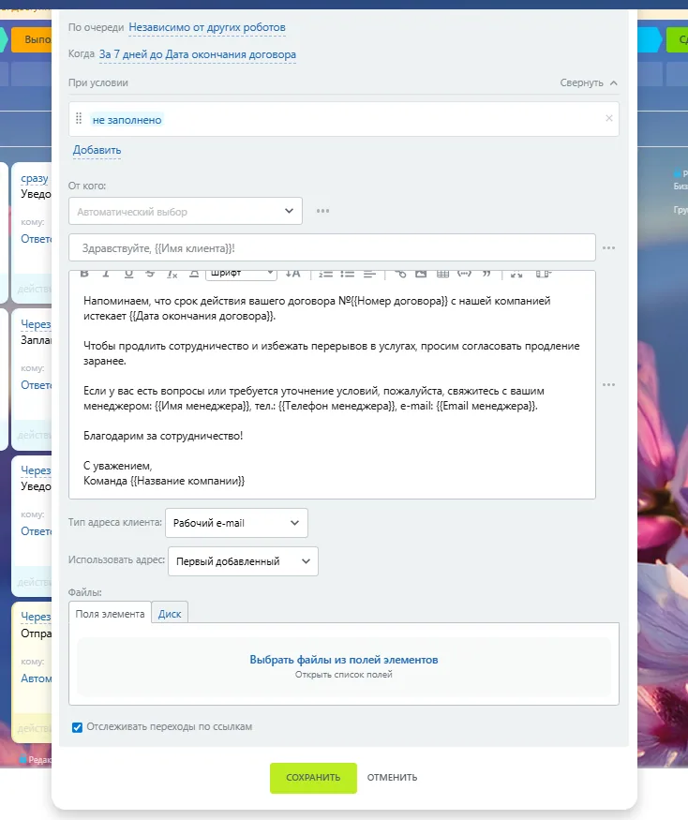
Task: Clear text formatting with the Tx icon
Action: coord(172,274)
